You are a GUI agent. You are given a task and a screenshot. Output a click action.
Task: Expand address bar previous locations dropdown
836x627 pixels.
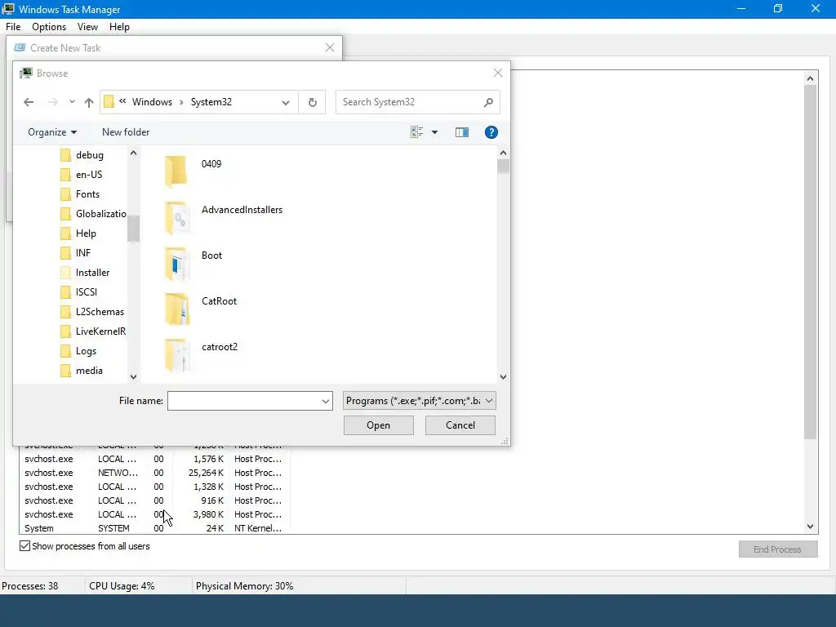(x=286, y=102)
